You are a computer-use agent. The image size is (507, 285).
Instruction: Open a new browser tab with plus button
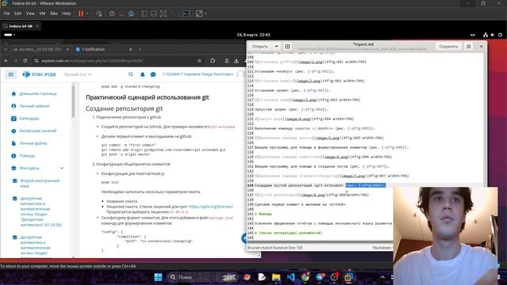(140, 49)
